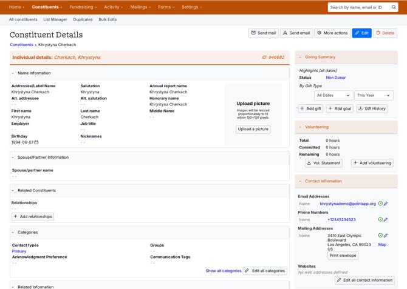Click Upload a picture button
The height and width of the screenshot is (289, 407).
[x=253, y=129]
